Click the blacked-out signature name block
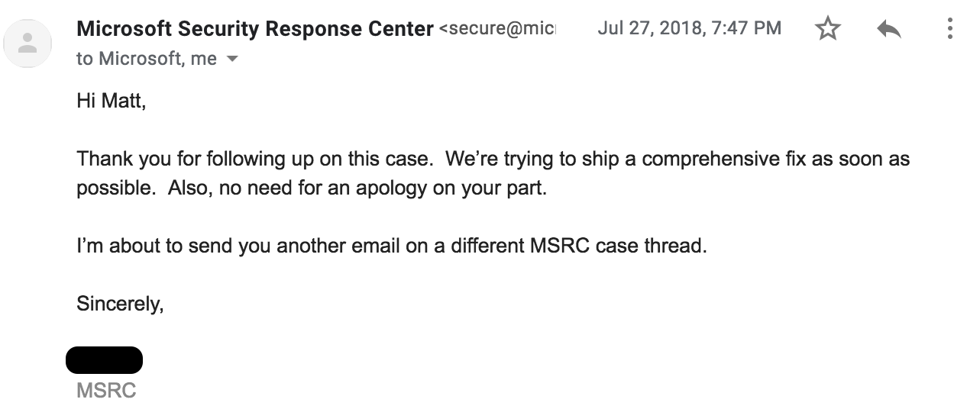This screenshot has width=967, height=409. pyautogui.click(x=104, y=360)
